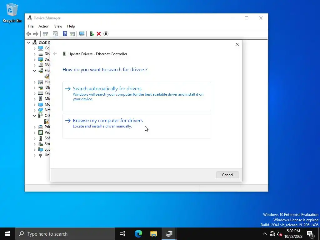
Task: Select the Display adapters category icon
Action: click(x=41, y=59)
